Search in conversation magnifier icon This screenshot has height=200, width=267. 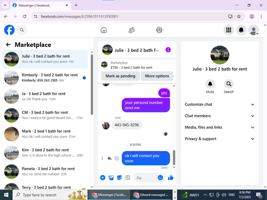[229, 84]
